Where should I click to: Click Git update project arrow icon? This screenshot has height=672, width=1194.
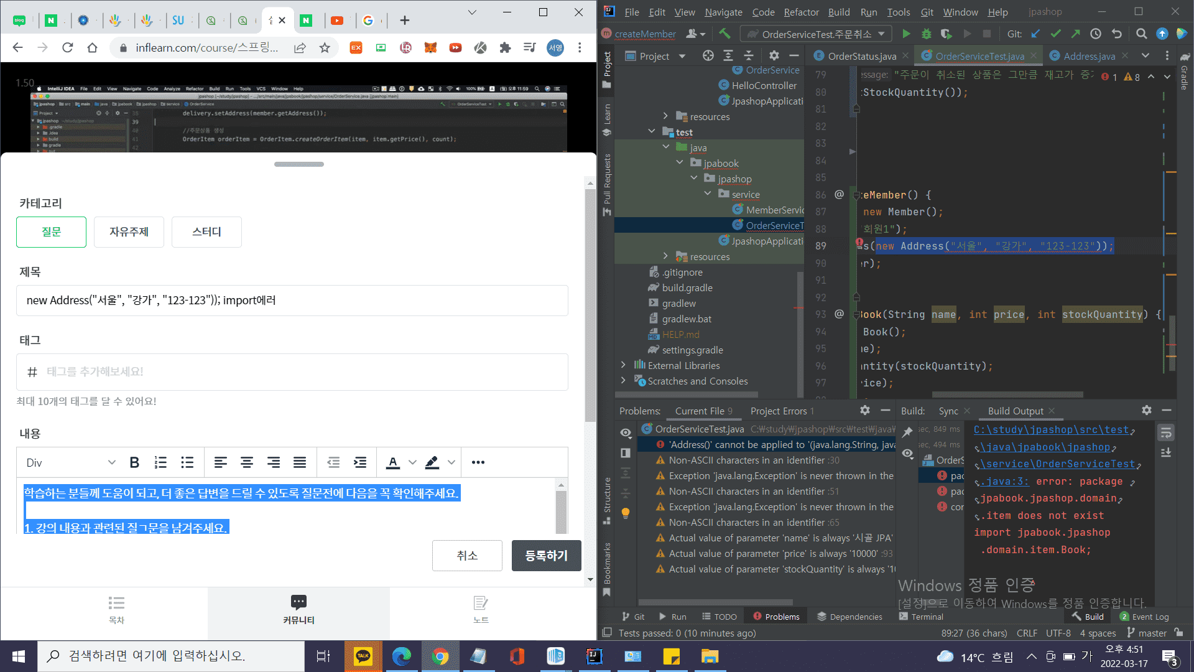click(1035, 34)
